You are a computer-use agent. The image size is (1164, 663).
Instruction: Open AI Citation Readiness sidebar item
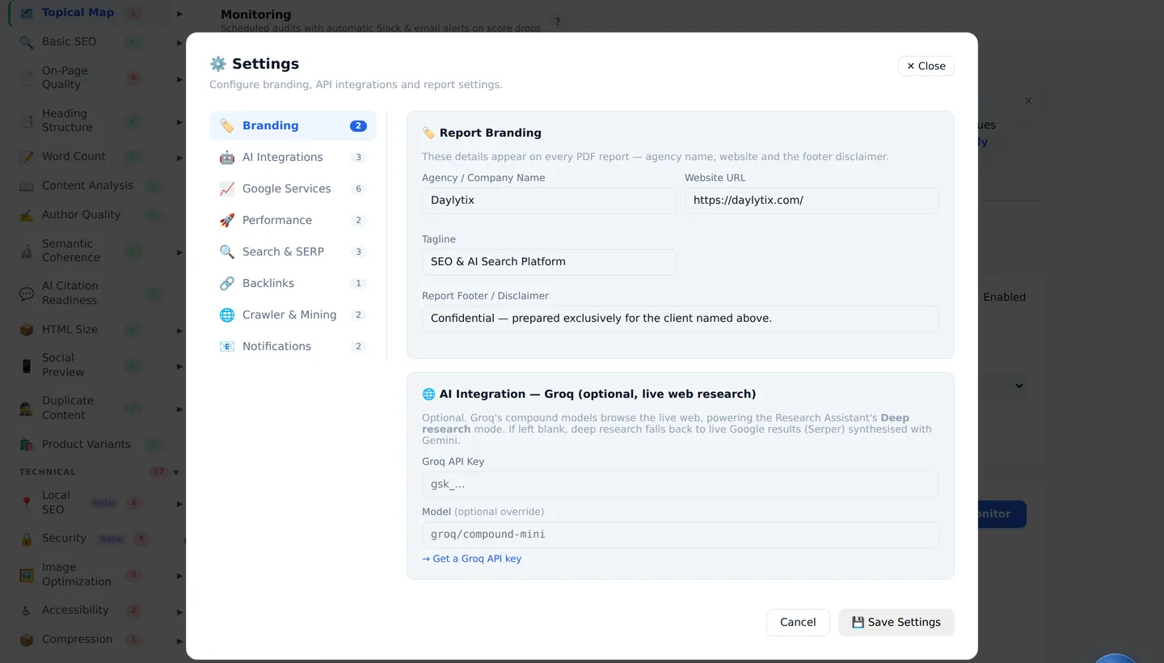tap(70, 293)
